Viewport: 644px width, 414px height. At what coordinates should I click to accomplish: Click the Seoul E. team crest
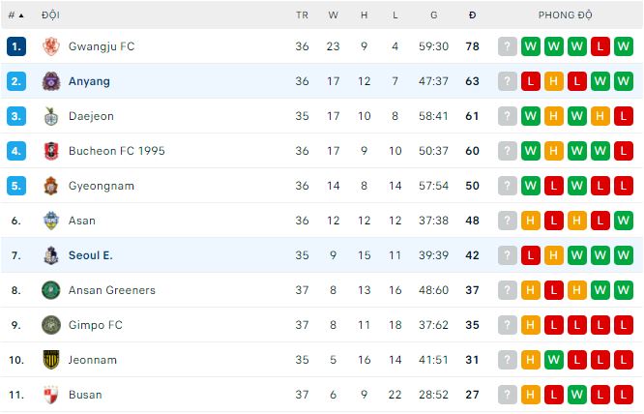[50, 255]
